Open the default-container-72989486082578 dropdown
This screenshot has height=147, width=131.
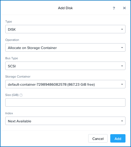tap(65, 84)
